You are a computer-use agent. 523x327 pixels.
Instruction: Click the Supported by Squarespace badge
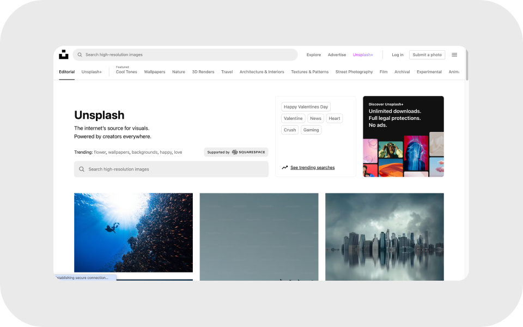(x=236, y=152)
